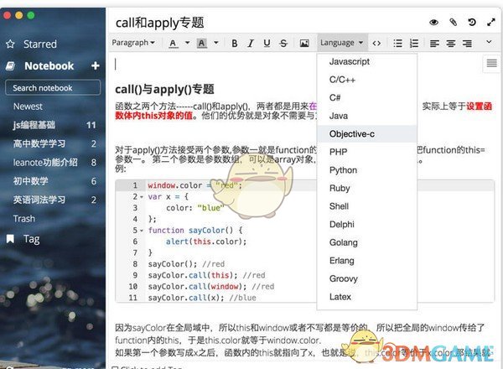
Task: Click the Tag bookmark icon
Action: [x=10, y=239]
